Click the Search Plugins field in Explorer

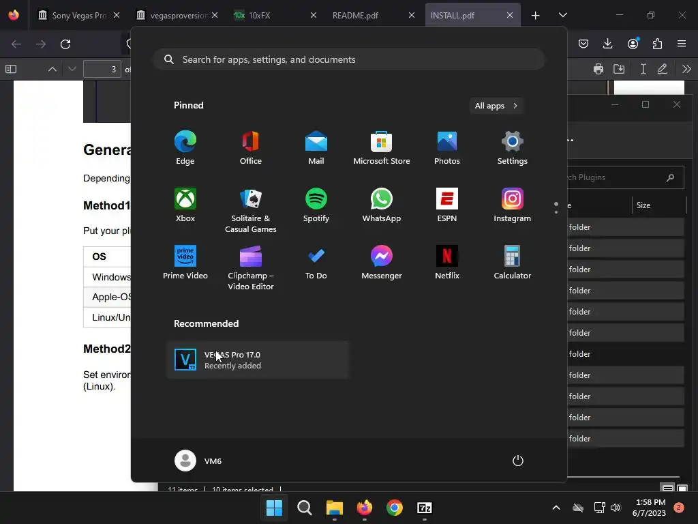coord(626,177)
